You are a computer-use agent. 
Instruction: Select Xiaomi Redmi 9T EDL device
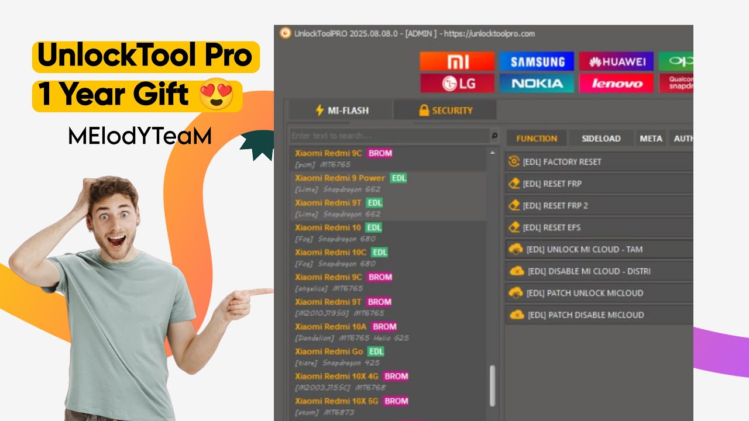point(389,208)
